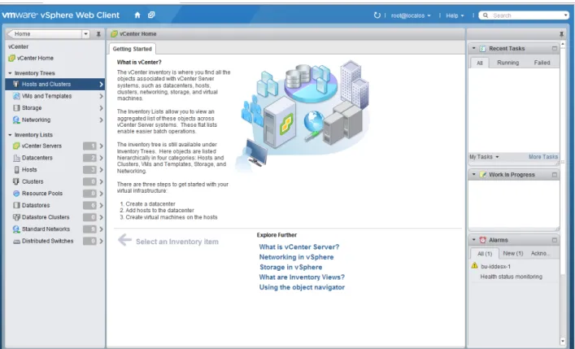Click the vCenter Servers icon
The image size is (575, 349).
16,146
